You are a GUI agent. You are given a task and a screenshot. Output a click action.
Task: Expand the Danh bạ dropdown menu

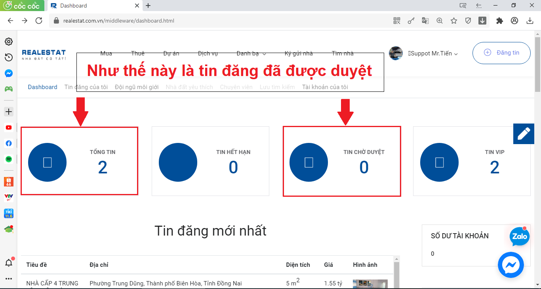coord(251,53)
